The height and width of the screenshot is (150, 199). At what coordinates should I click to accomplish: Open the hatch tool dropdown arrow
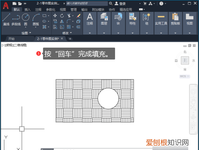click(49, 27)
